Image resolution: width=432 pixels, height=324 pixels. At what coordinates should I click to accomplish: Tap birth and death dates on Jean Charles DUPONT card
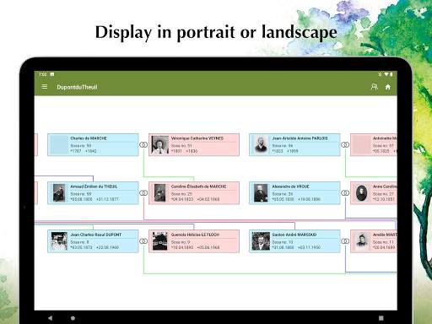(x=94, y=247)
